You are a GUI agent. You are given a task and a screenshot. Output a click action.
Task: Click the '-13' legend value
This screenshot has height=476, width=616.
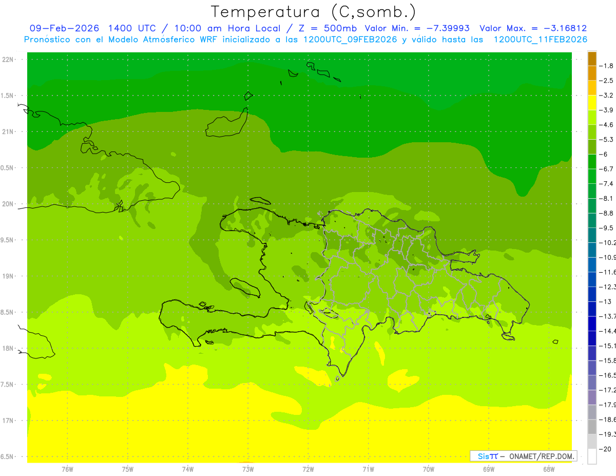(605, 301)
